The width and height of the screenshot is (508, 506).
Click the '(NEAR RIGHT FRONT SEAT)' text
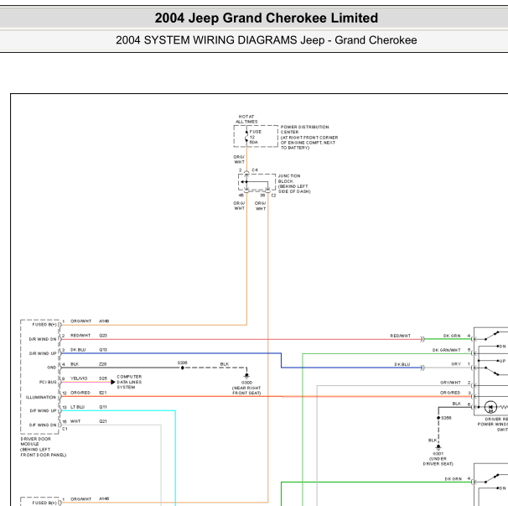click(x=246, y=390)
